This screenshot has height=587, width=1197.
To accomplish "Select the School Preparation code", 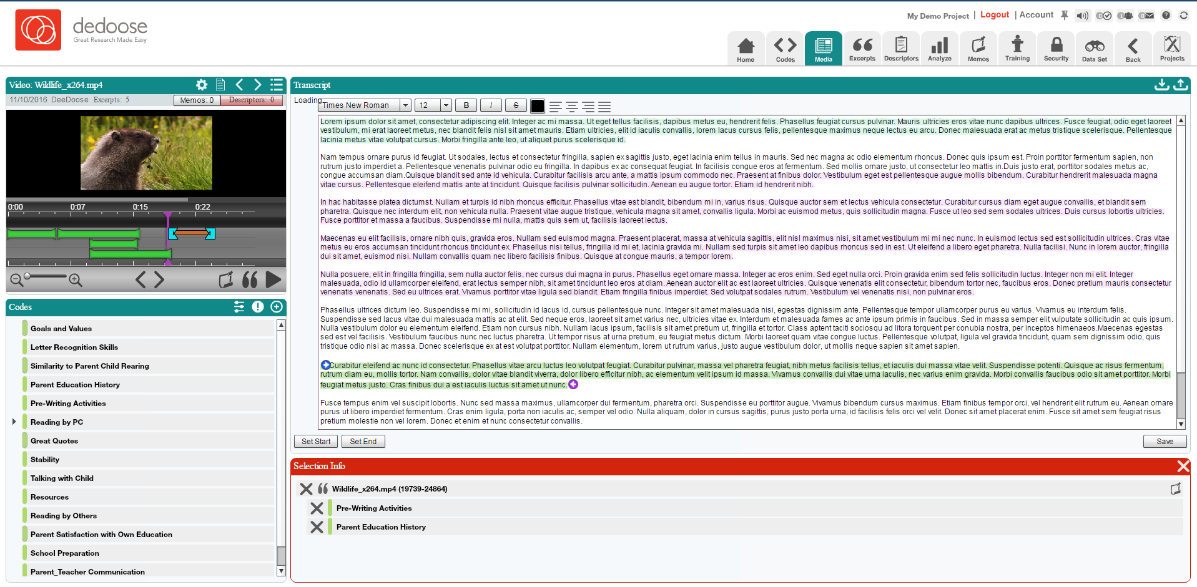I will [x=149, y=553].
